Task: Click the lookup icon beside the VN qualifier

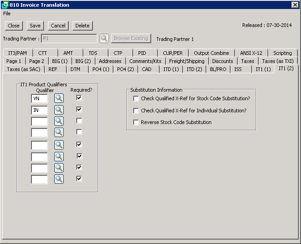Action: [x=59, y=98]
